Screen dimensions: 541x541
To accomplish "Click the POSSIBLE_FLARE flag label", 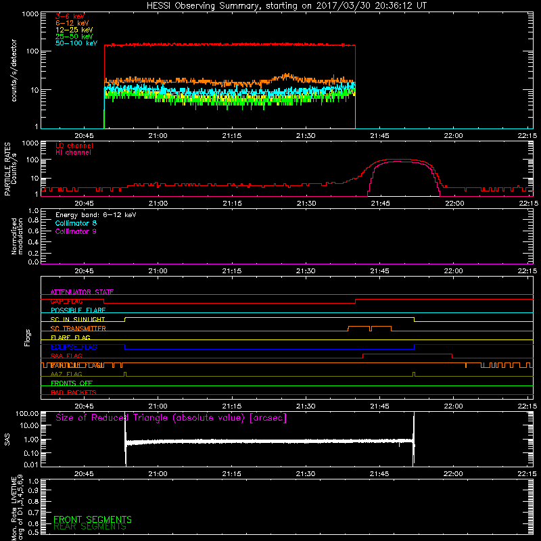I will (78, 310).
